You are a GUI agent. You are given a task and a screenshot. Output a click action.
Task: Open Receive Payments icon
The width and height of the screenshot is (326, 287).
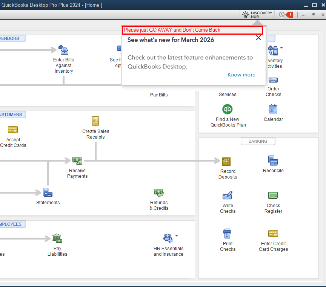click(x=77, y=160)
